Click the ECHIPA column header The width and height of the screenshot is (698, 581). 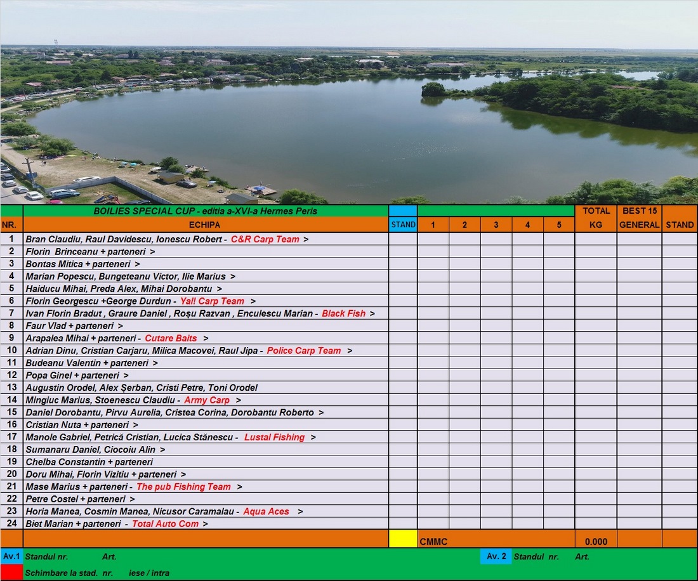(205, 225)
